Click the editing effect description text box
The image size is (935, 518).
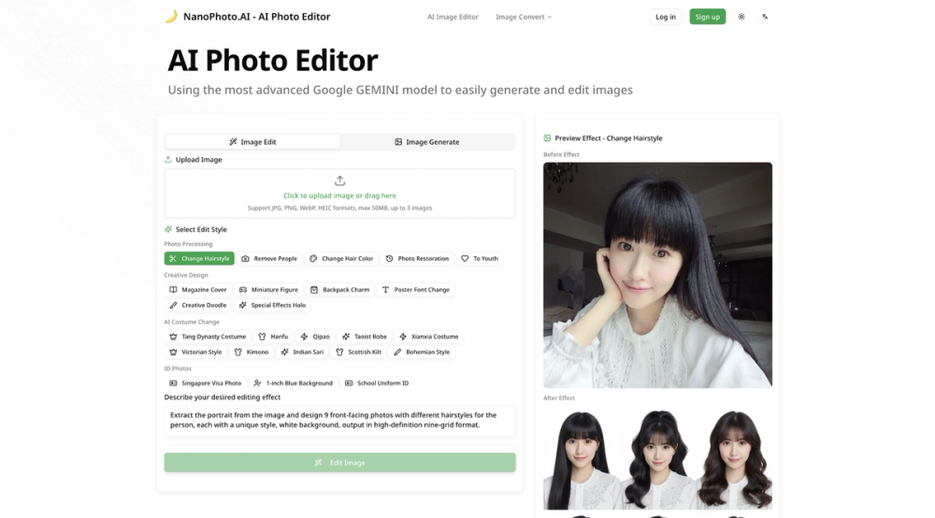tap(340, 420)
